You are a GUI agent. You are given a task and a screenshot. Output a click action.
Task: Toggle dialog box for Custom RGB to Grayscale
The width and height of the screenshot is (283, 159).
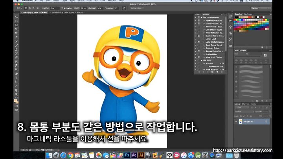tap(198, 36)
